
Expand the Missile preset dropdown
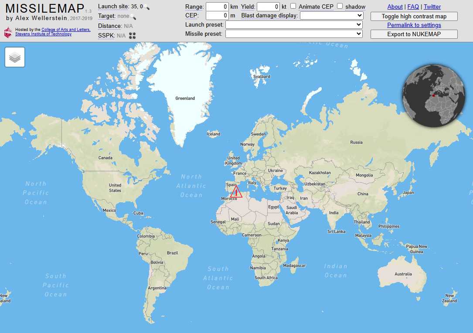tap(294, 34)
